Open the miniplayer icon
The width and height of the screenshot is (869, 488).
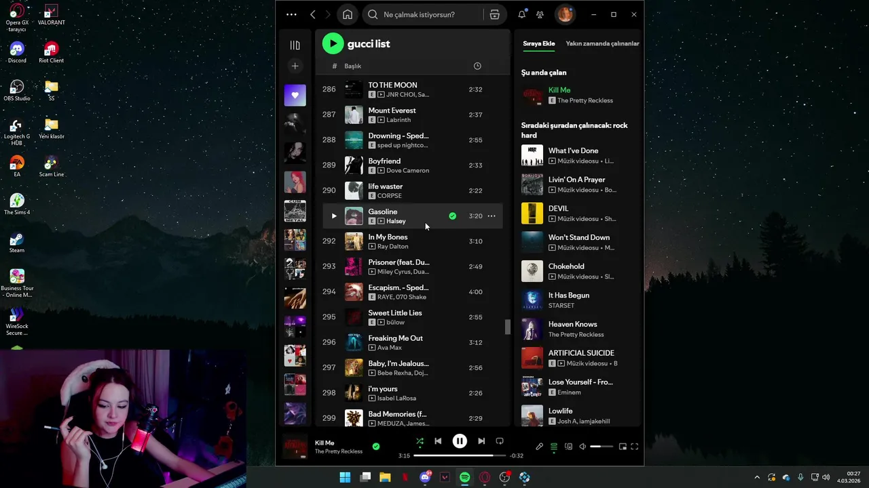pos(623,447)
